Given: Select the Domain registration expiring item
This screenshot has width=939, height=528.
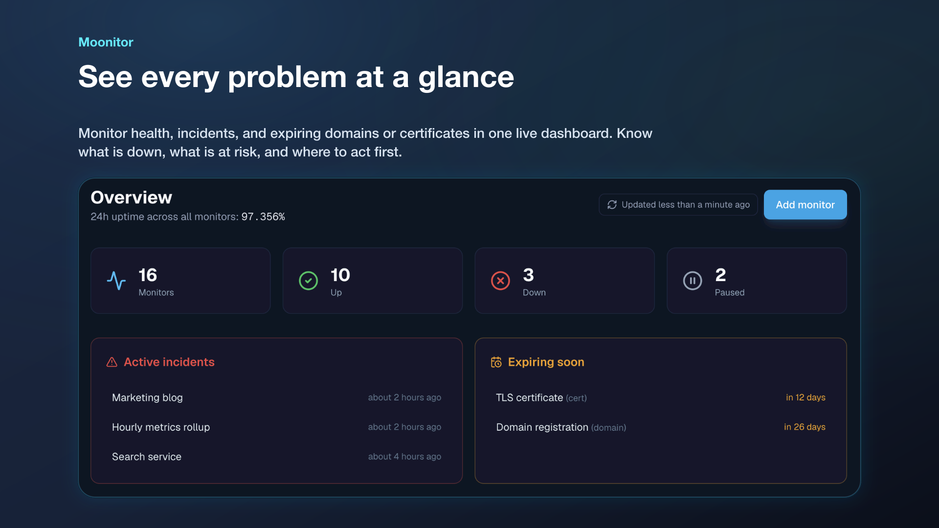Looking at the screenshot, I should (x=660, y=427).
